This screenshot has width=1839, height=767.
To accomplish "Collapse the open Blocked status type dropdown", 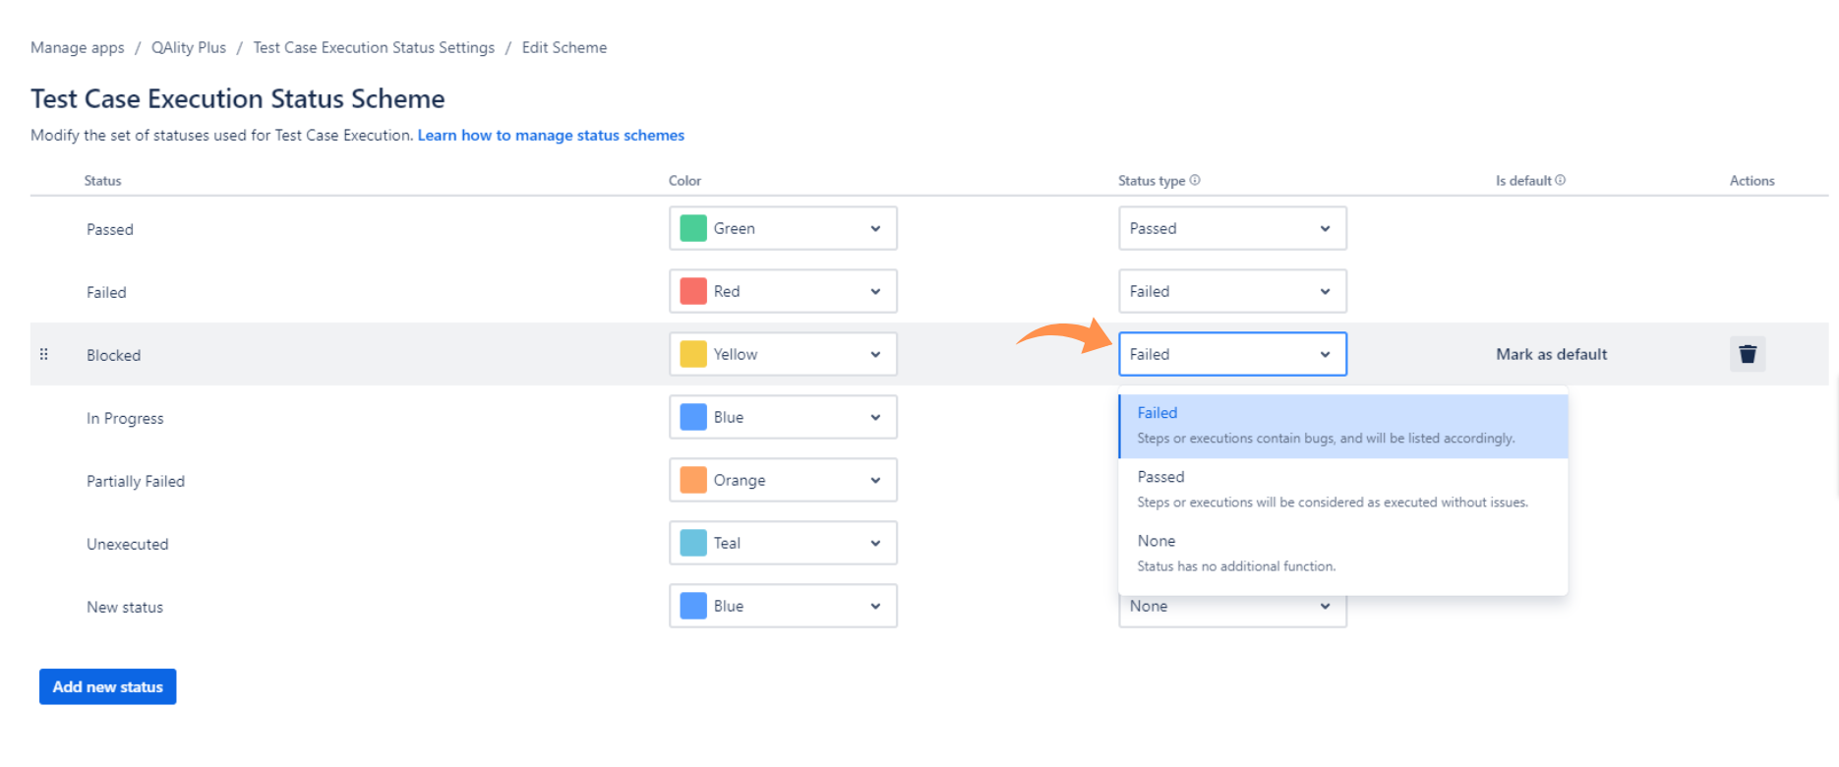I will (x=1232, y=354).
